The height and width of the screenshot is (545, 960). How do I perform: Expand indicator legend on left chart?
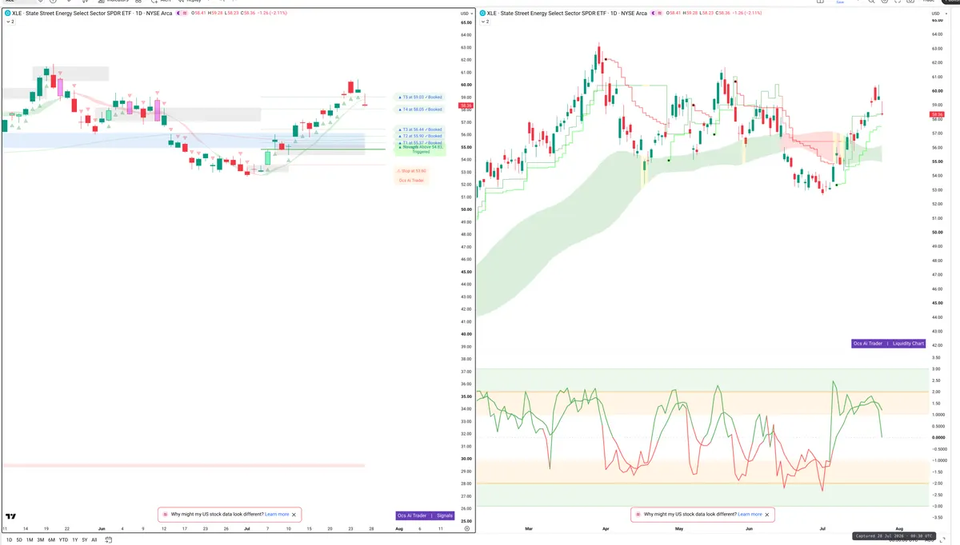pos(10,22)
